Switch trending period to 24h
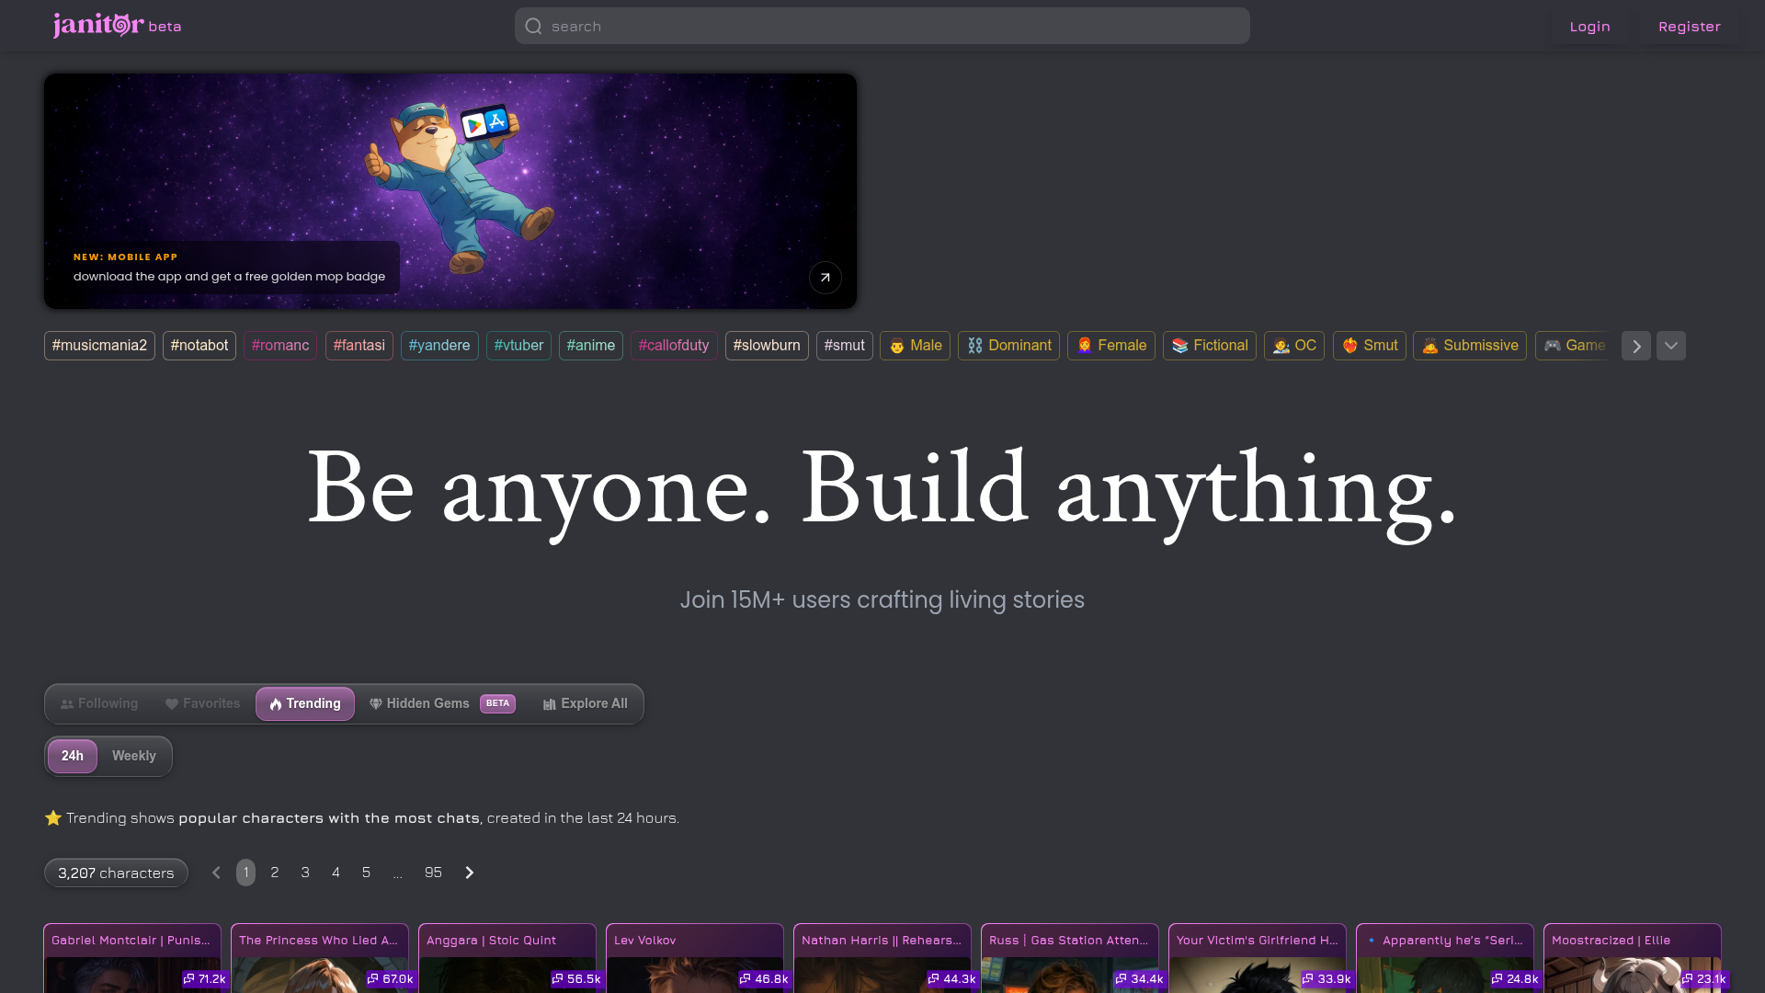1765x993 pixels. coord(73,756)
